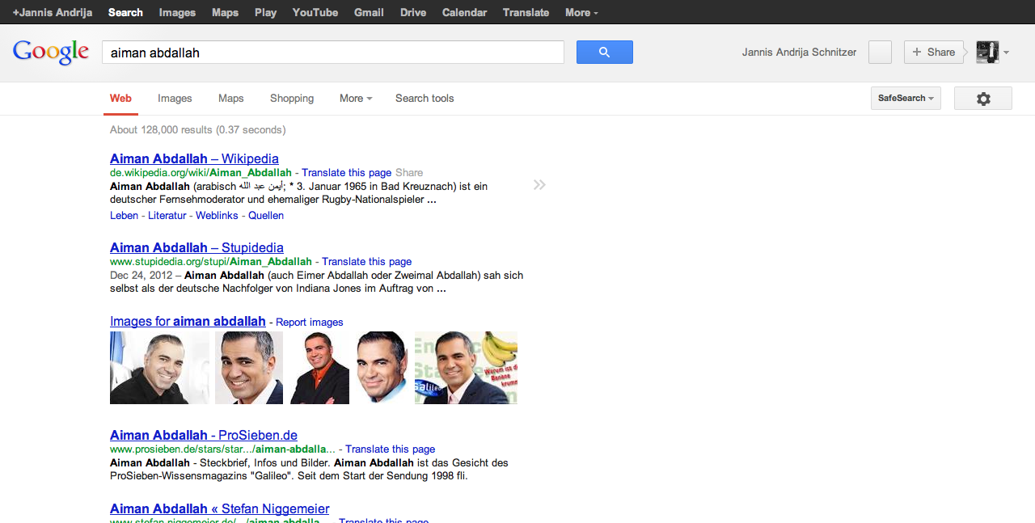
Task: Open the profile avatar picture
Action: [x=987, y=52]
